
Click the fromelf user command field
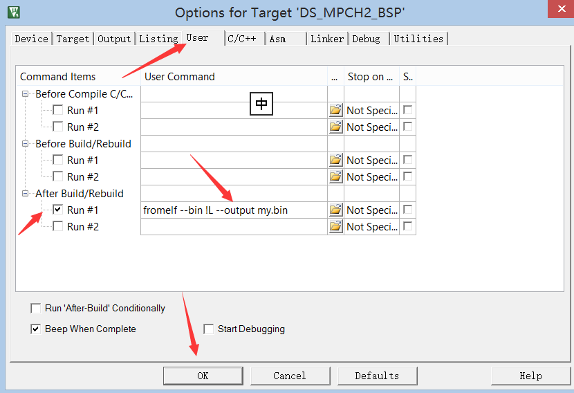pos(234,210)
